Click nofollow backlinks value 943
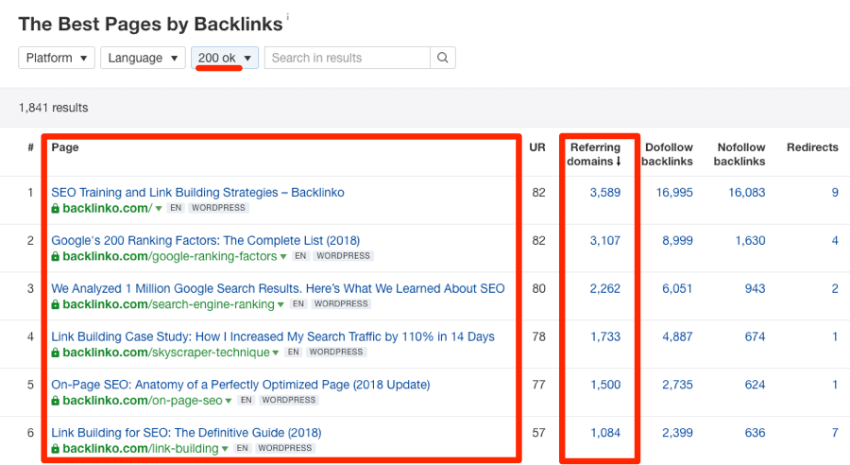Image resolution: width=850 pixels, height=465 pixels. click(755, 288)
